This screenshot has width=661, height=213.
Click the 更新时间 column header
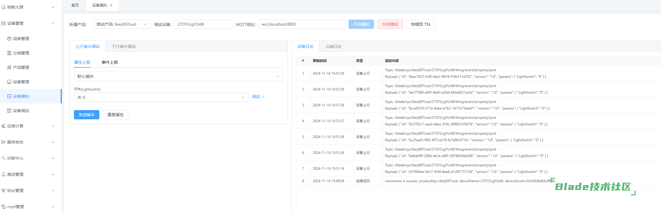click(320, 61)
